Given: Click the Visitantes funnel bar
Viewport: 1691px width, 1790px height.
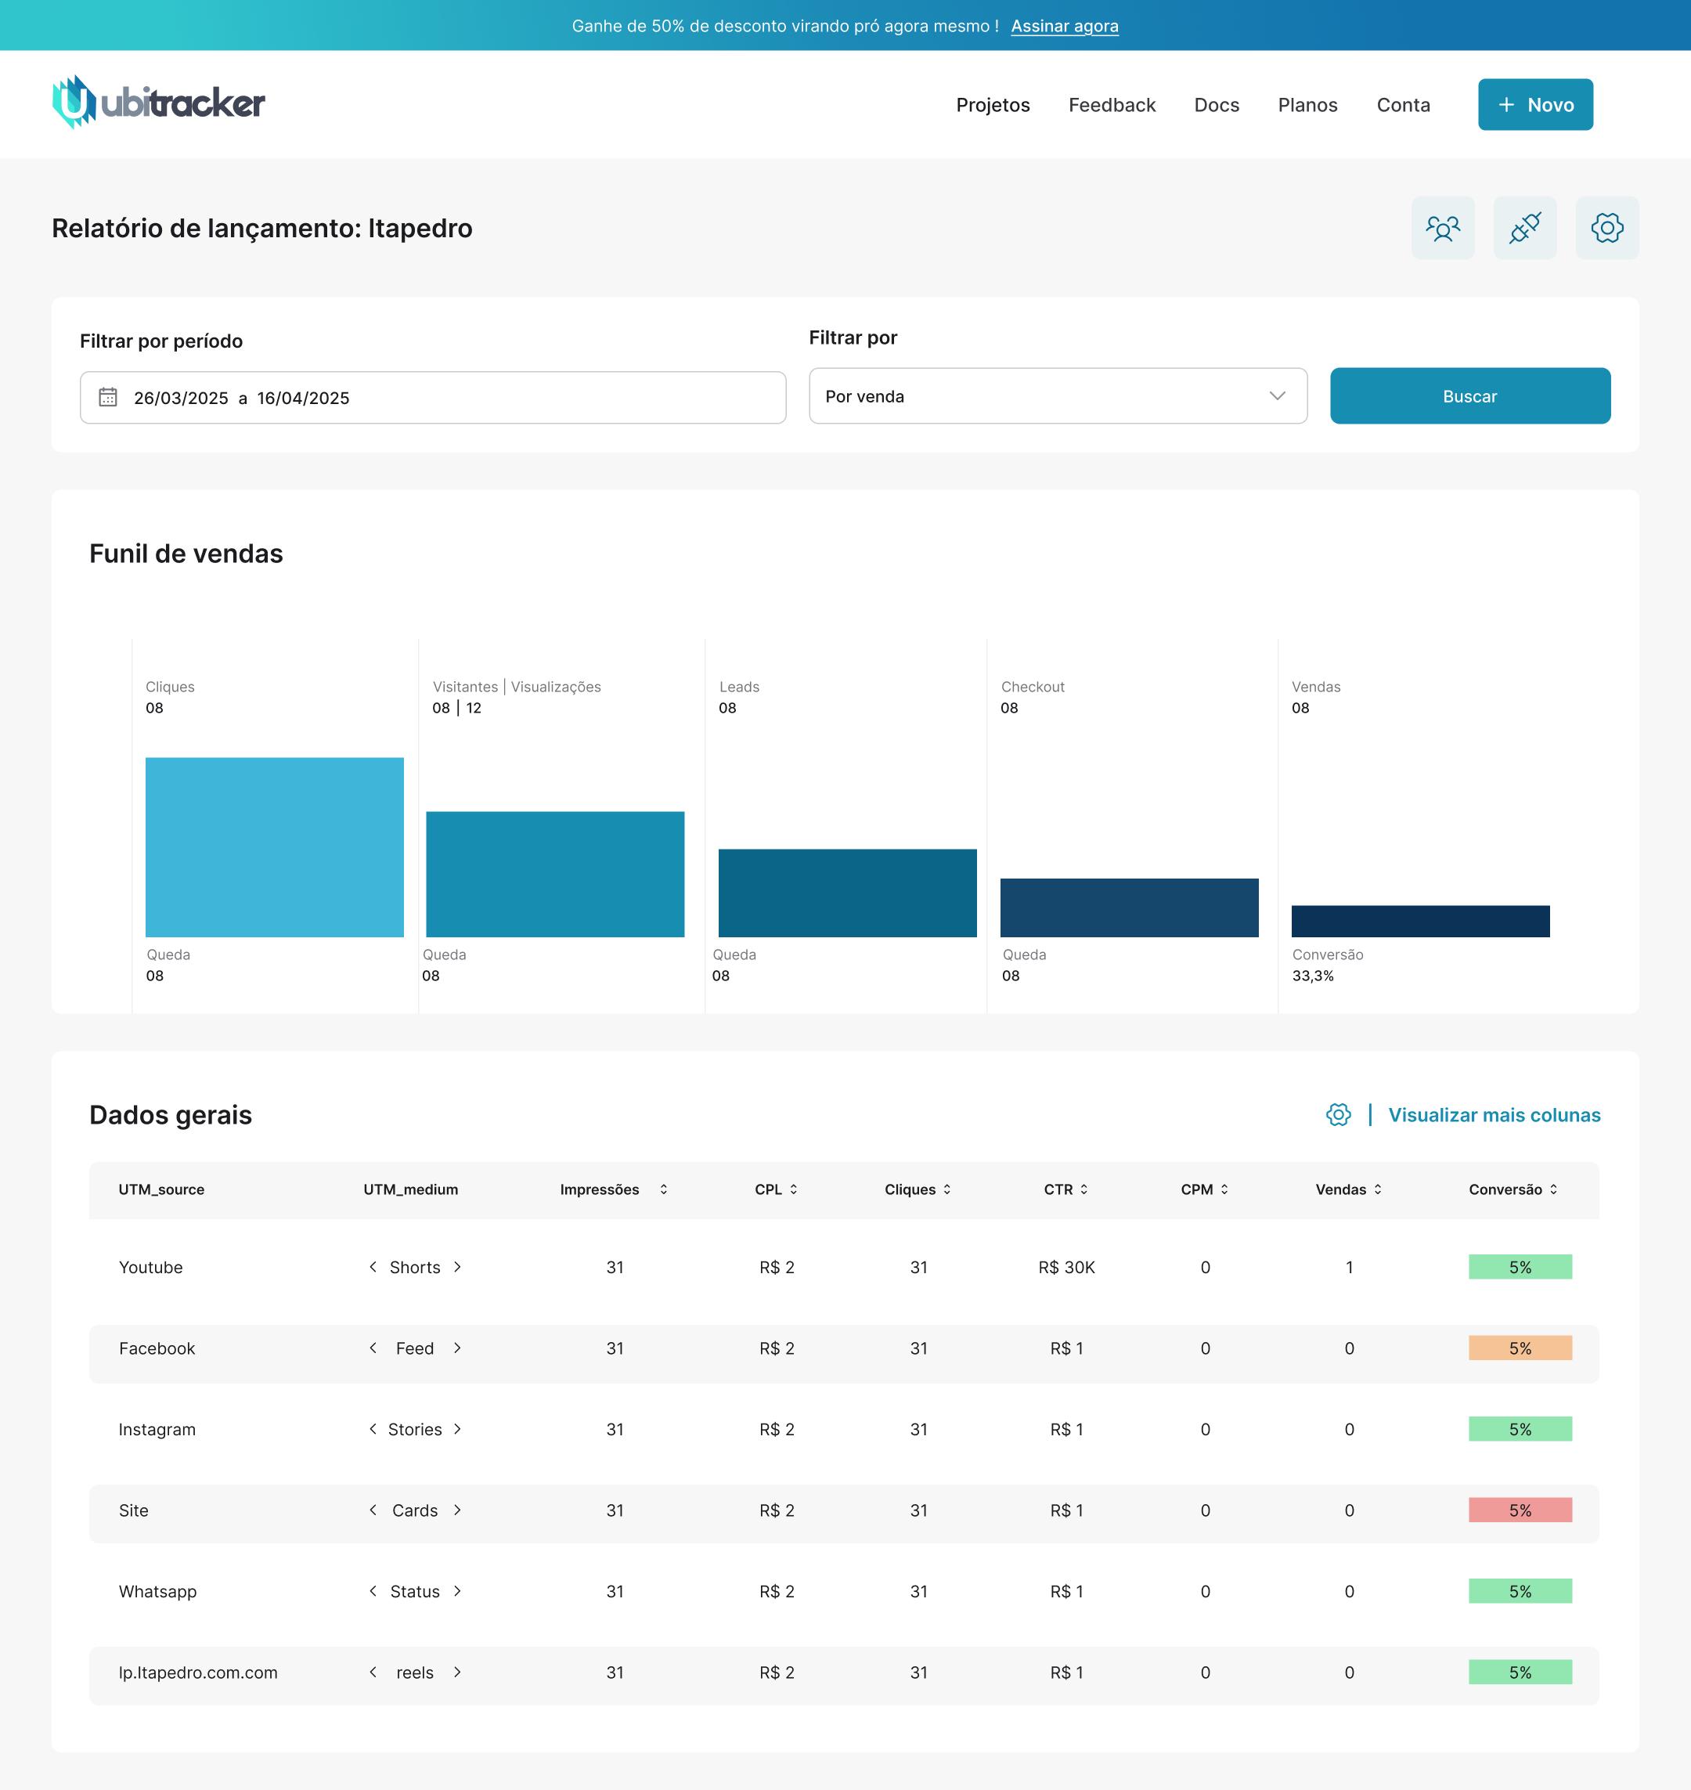Looking at the screenshot, I should [555, 874].
